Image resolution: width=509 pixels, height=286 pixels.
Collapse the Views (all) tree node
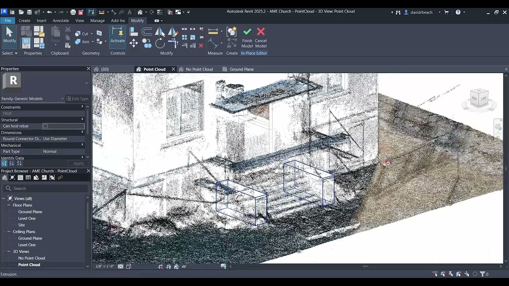point(4,199)
